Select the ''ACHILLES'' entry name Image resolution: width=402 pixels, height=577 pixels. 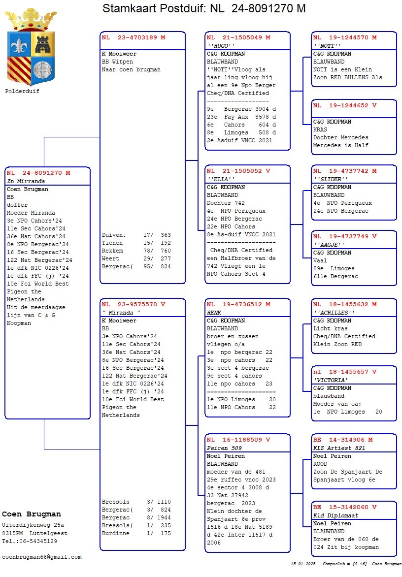click(x=334, y=312)
